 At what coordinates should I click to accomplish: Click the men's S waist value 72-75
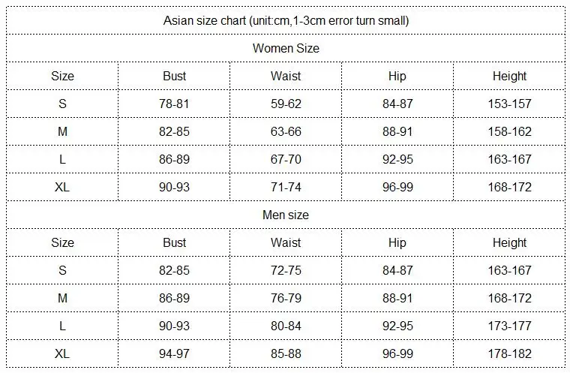tap(286, 271)
